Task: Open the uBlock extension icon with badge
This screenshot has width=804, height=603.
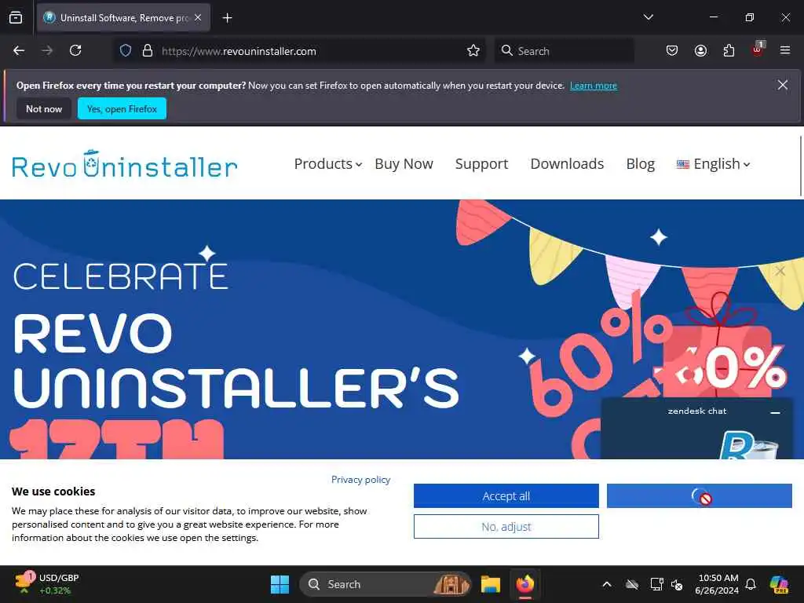Action: point(758,49)
